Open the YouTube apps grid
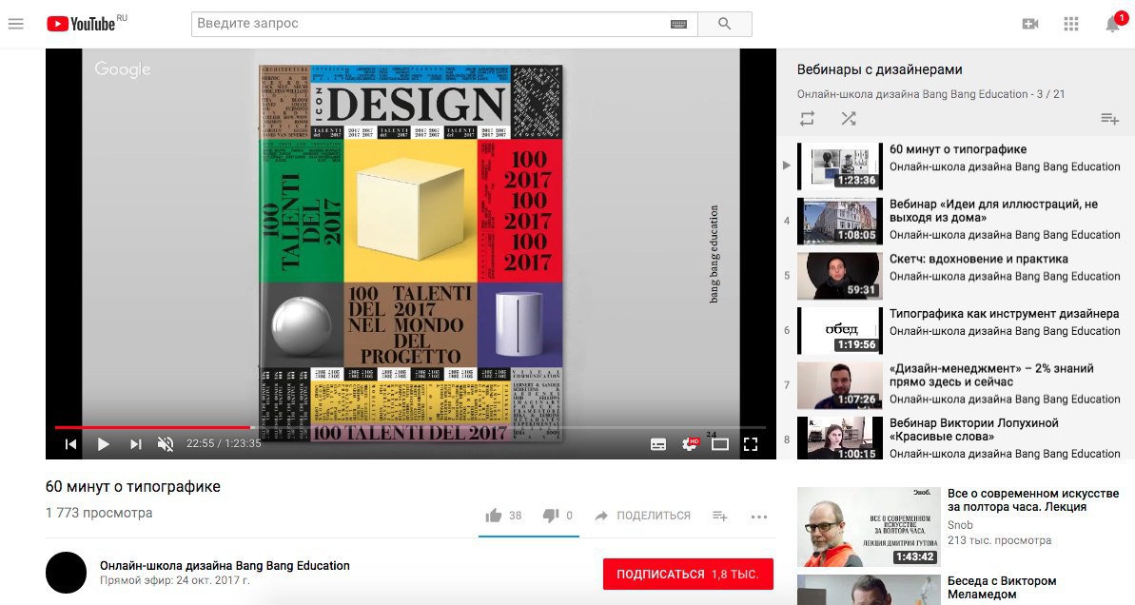 1071,24
